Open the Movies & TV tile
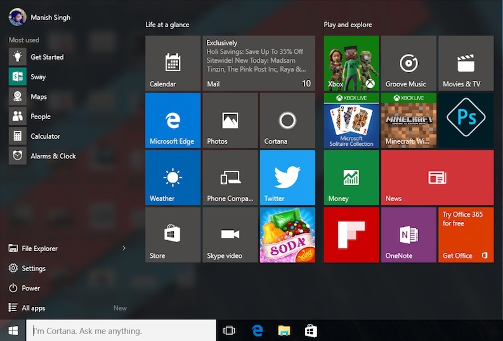The width and height of the screenshot is (503, 341). (466, 63)
